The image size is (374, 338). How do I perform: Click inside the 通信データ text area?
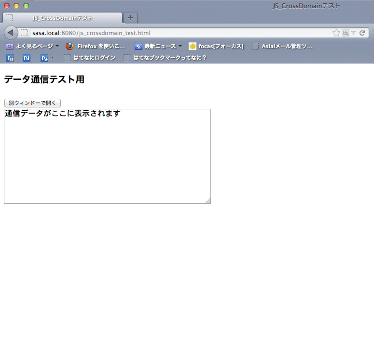click(107, 159)
